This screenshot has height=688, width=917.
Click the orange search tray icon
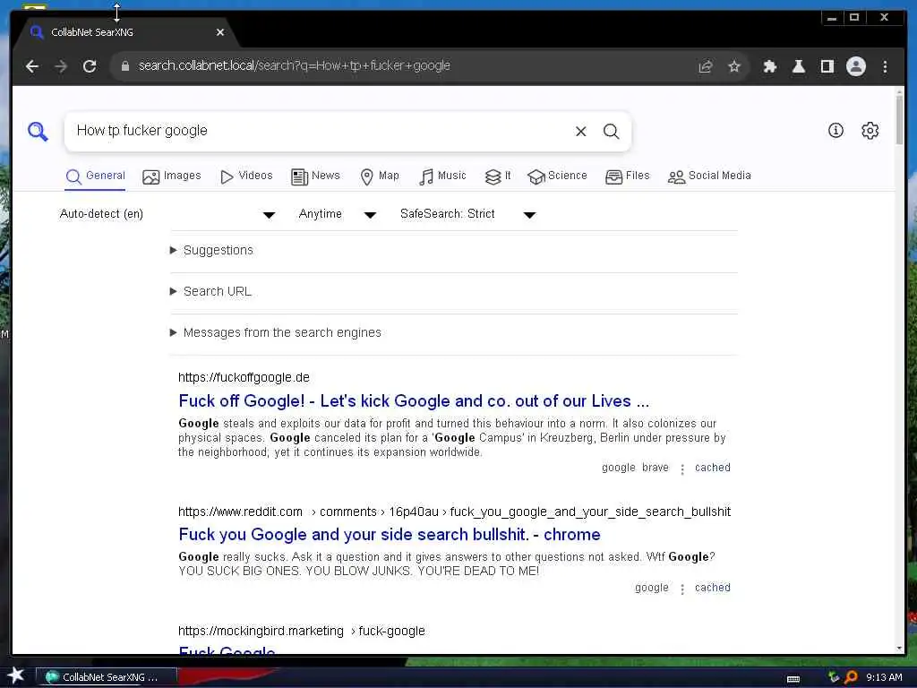[x=851, y=677]
